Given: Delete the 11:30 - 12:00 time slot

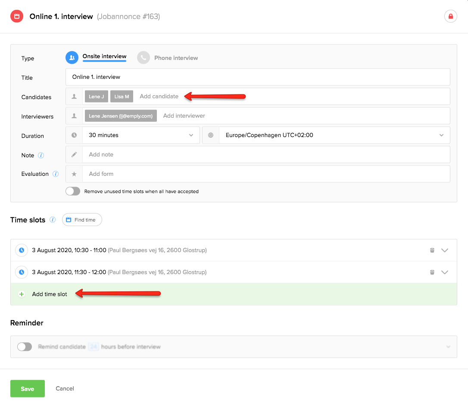Looking at the screenshot, I should coord(432,272).
